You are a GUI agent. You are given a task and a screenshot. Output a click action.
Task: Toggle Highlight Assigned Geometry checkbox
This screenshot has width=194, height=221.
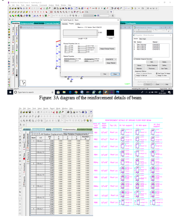[x=134, y=59]
